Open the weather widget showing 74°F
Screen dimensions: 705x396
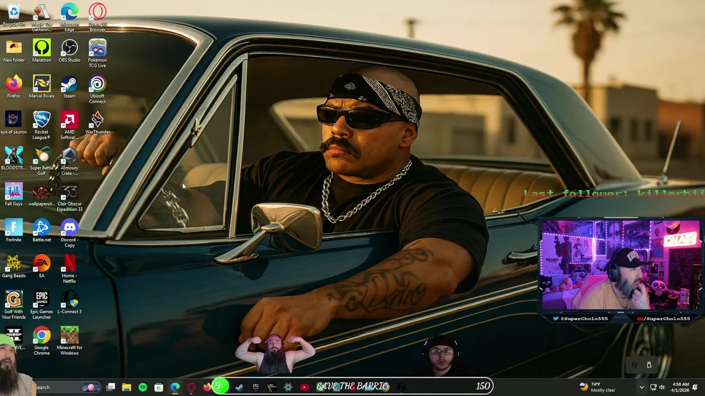point(596,387)
